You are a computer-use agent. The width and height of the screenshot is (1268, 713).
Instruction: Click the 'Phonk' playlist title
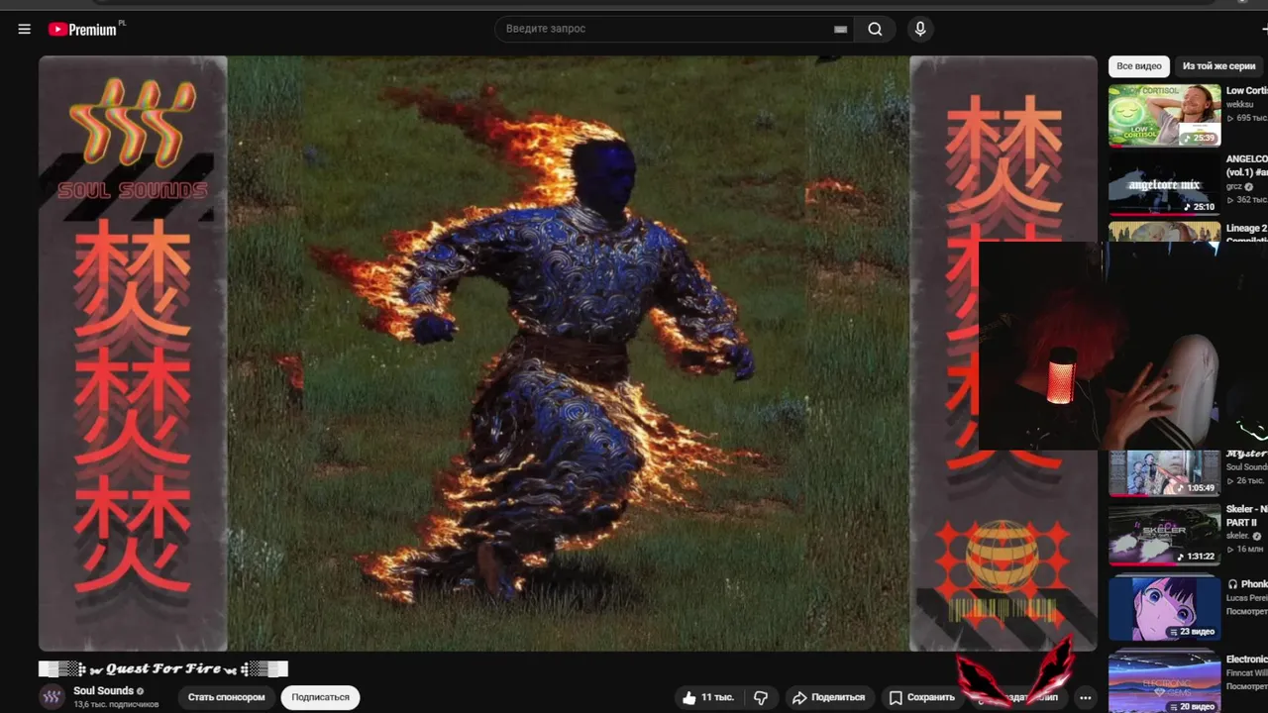pyautogui.click(x=1247, y=584)
